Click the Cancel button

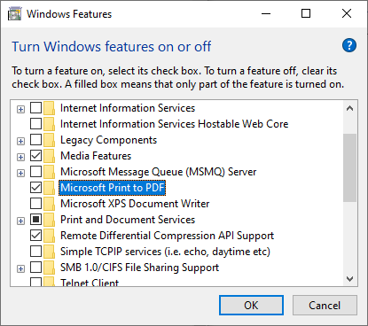[x=325, y=306]
